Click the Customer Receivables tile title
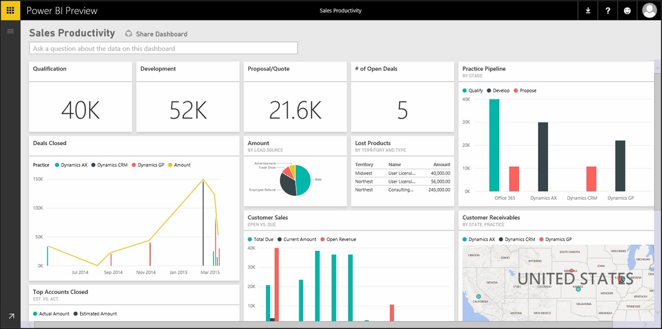This screenshot has width=662, height=329. pos(491,217)
